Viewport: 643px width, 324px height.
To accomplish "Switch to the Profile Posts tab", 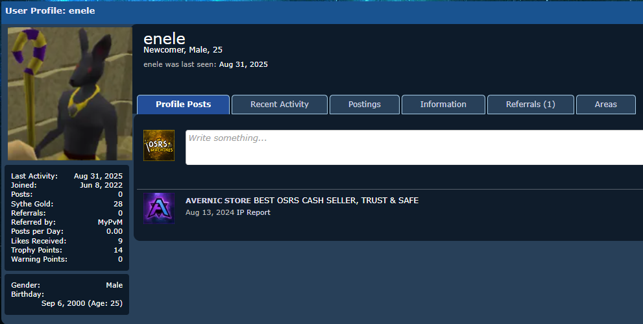I will click(x=184, y=105).
